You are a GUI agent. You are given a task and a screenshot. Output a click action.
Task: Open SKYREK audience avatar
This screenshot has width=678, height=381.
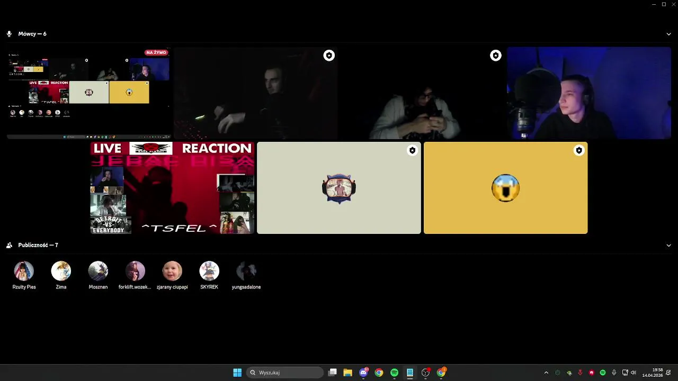pyautogui.click(x=209, y=271)
